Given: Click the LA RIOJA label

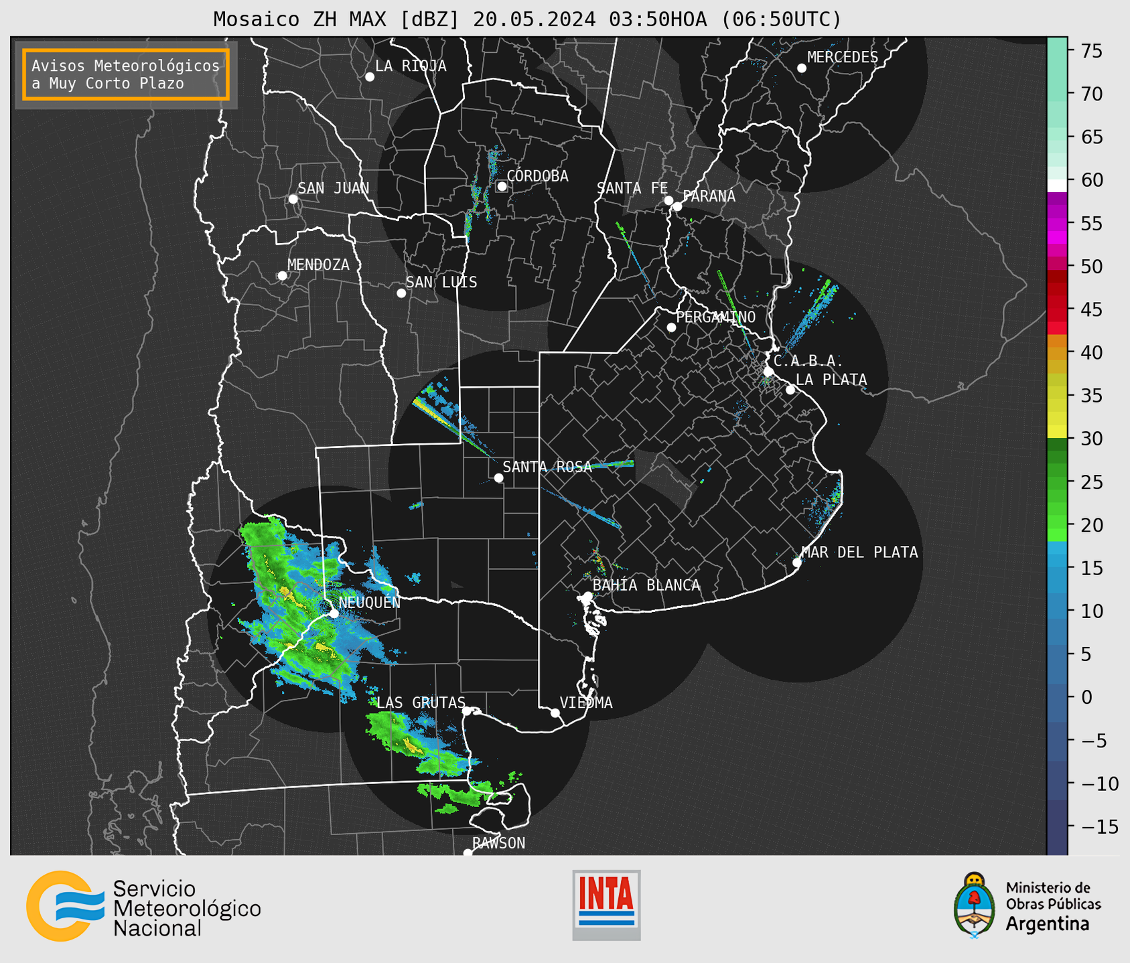Looking at the screenshot, I should 411,66.
